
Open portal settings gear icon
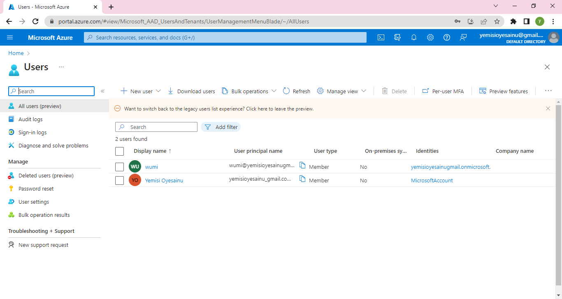pos(430,37)
